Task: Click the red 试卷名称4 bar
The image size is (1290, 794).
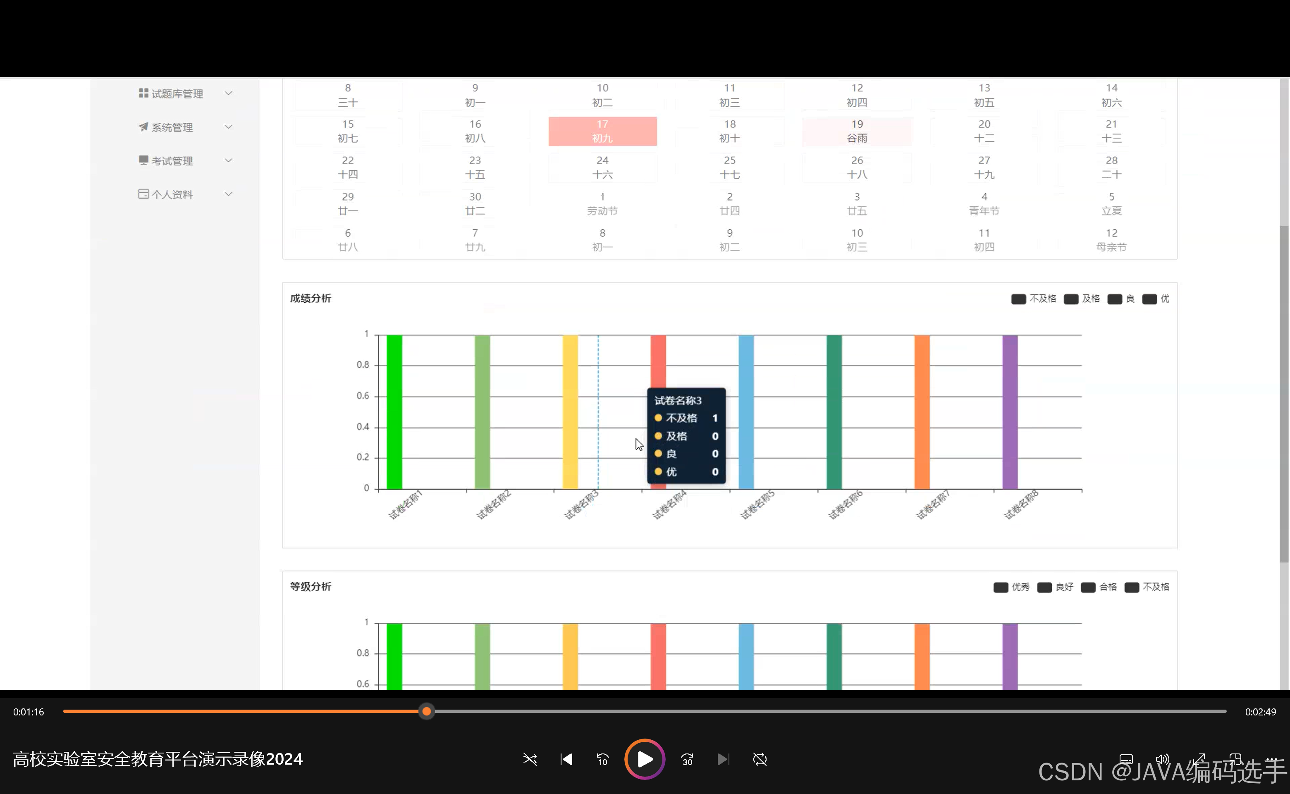Action: 658,361
